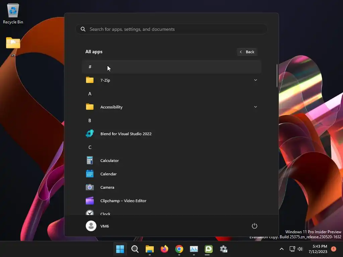Screen dimensions: 343x257
Task: Launch Google Chrome from taskbar
Action: pos(179,249)
